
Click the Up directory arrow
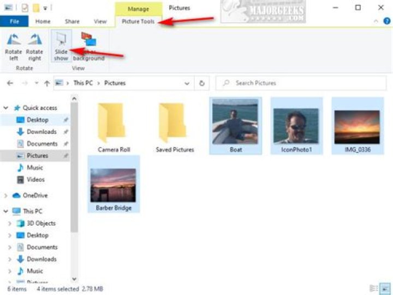(47, 83)
